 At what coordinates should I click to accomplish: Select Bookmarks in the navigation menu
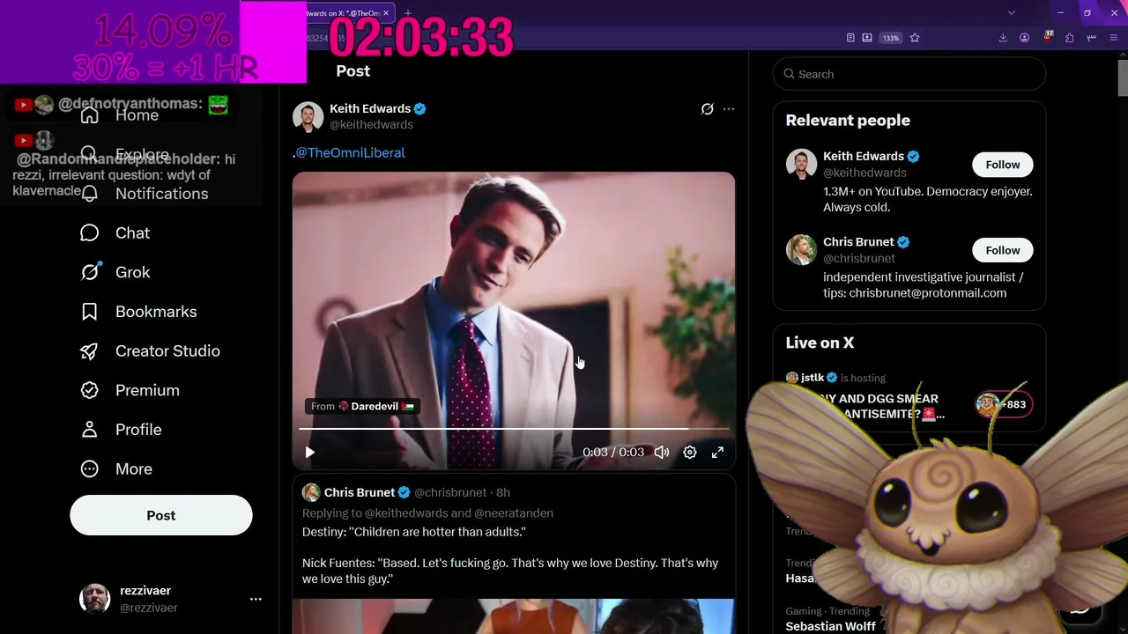coord(156,312)
